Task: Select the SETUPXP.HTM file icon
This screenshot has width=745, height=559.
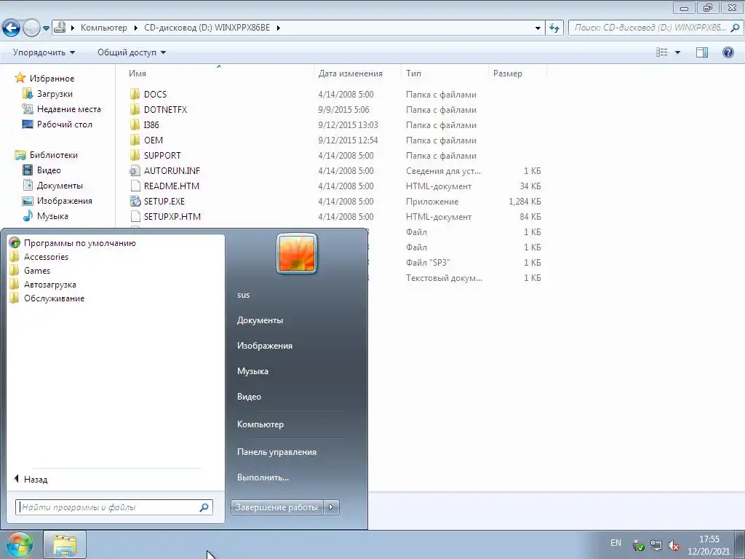Action: tap(135, 216)
